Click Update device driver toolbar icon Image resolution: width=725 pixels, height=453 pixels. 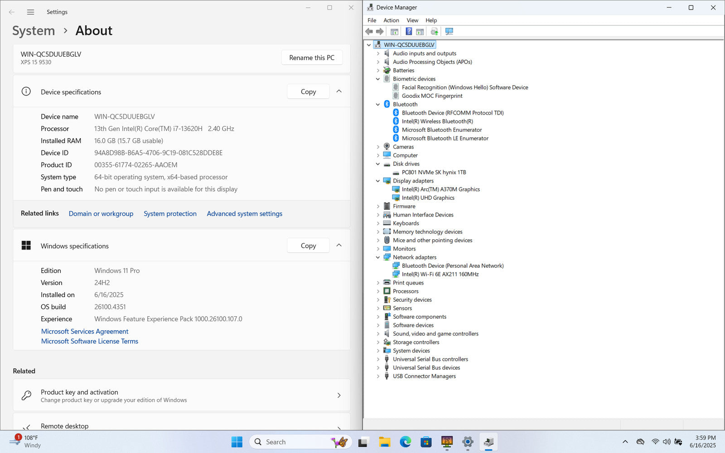coord(434,32)
